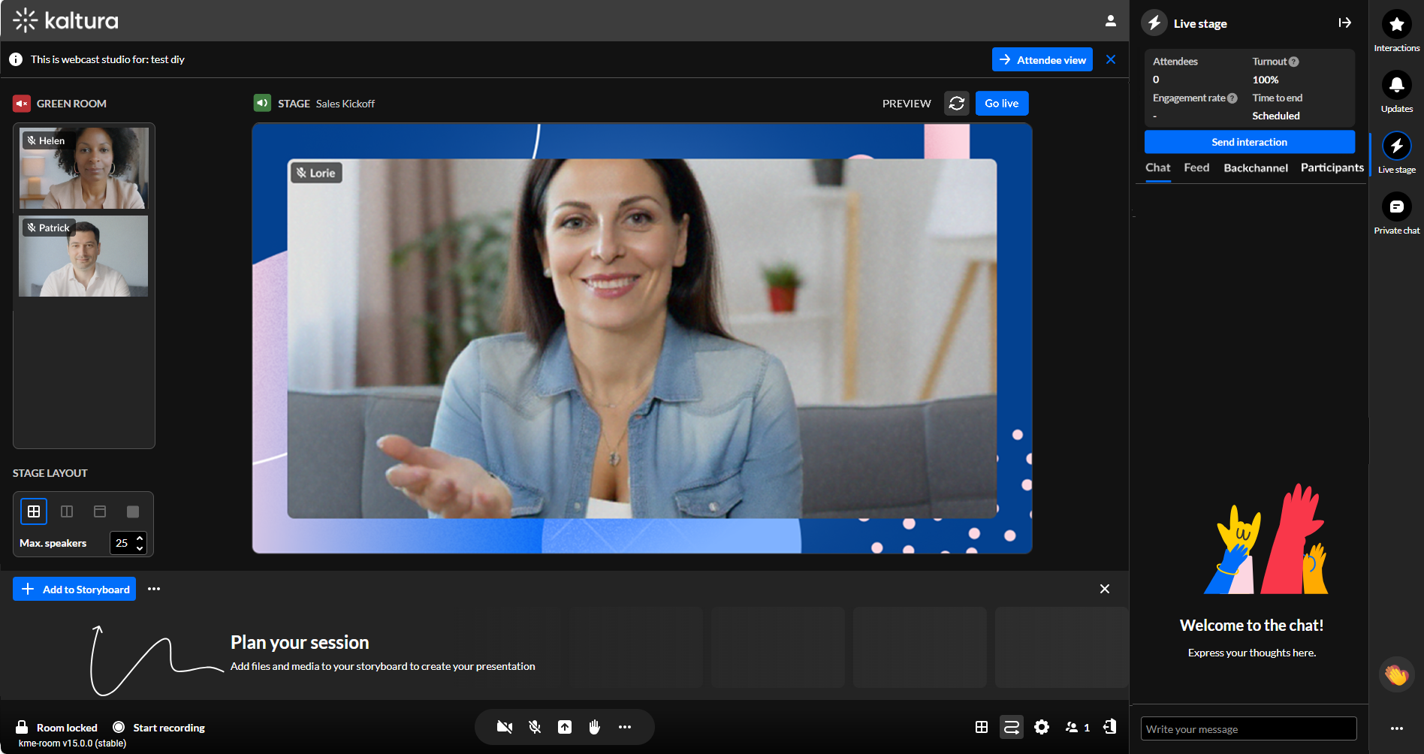Refresh the stage preview
This screenshot has width=1424, height=754.
(x=956, y=104)
